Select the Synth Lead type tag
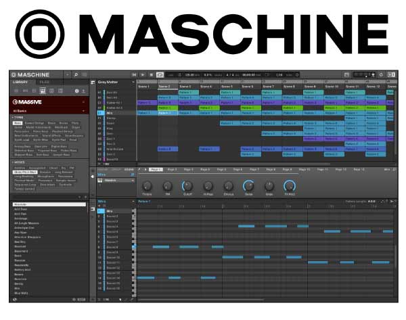 tap(22, 140)
